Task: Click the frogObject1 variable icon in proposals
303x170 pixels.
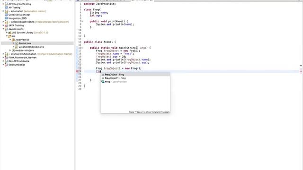Action: point(103,78)
